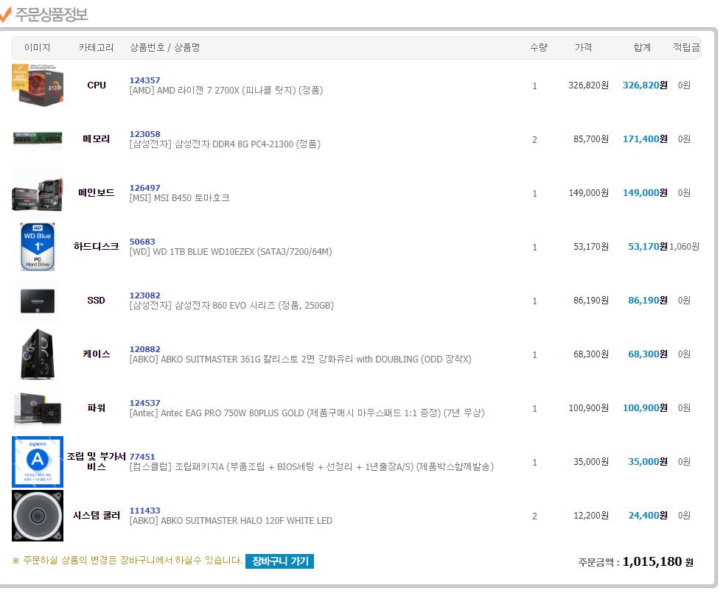The image size is (723, 596).
Task: Select the ABKO SUITMASTER 361G product name
Action: tap(300, 360)
